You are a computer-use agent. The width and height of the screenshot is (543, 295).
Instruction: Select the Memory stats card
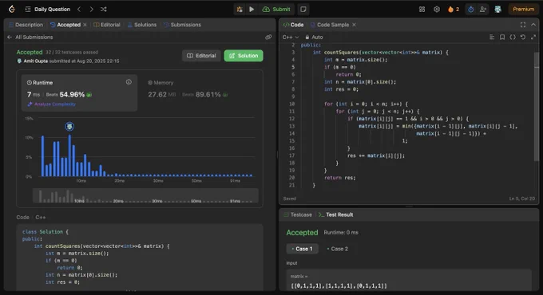click(x=200, y=92)
